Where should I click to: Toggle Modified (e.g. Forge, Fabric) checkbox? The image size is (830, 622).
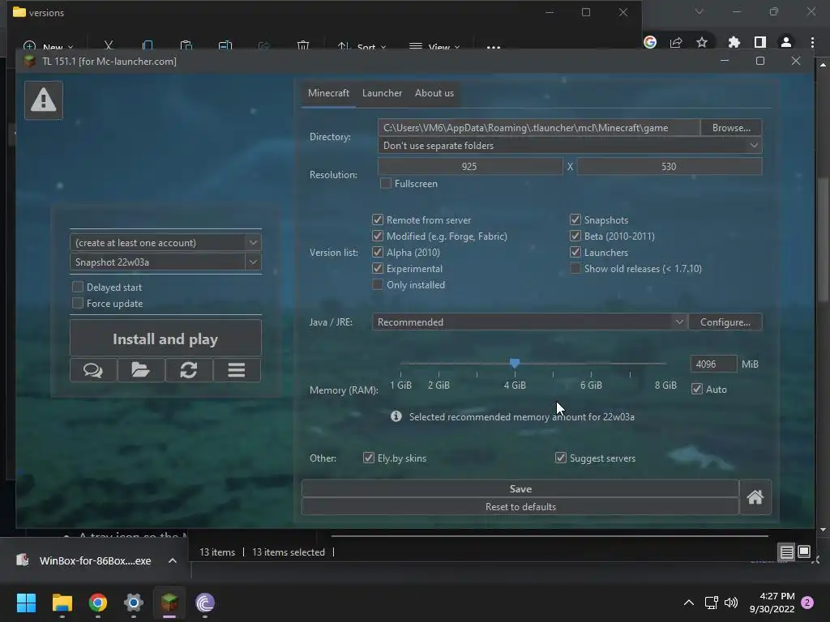click(378, 236)
